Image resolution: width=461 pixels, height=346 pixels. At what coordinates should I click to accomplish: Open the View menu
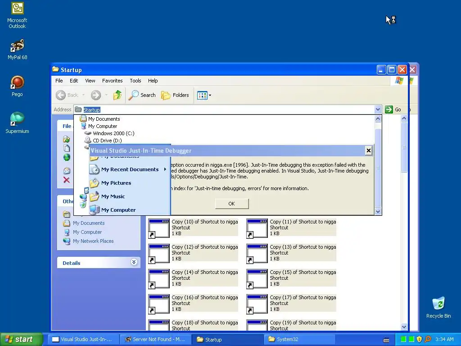tap(90, 81)
